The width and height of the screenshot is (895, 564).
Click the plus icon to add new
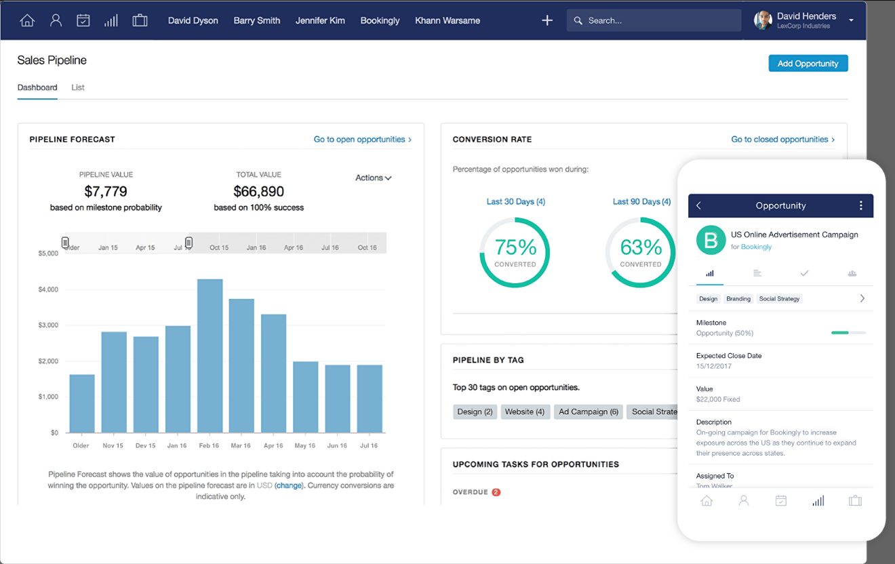547,20
